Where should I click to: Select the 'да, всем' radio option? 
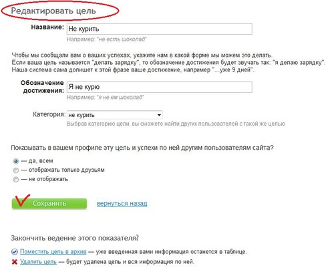pos(16,161)
